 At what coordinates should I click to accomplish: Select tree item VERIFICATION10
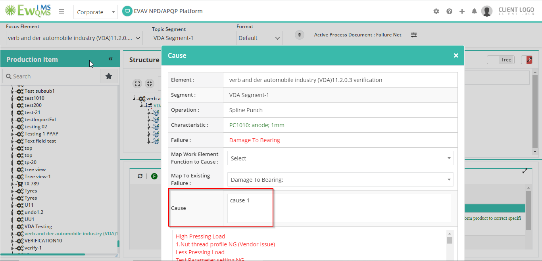pyautogui.click(x=43, y=241)
